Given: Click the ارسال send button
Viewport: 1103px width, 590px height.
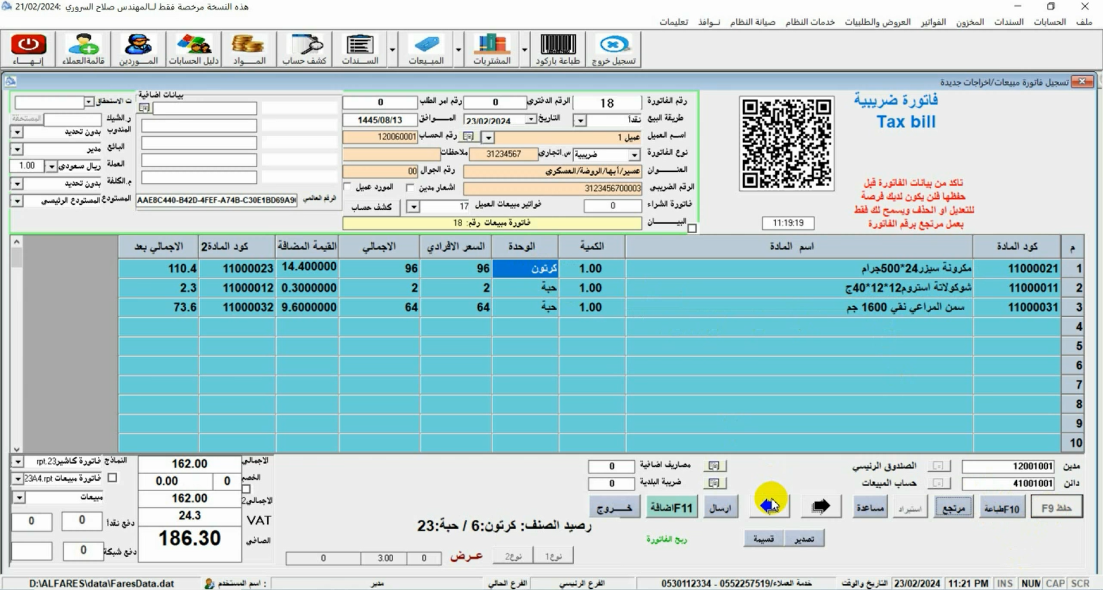Looking at the screenshot, I should 720,508.
